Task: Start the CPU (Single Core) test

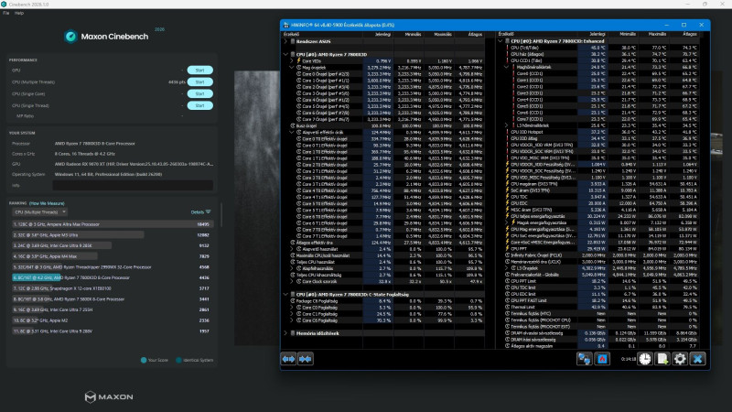Action: coord(199,93)
